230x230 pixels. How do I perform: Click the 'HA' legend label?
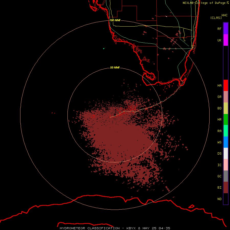click(220, 86)
